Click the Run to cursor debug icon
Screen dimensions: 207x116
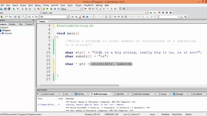(89, 9)
